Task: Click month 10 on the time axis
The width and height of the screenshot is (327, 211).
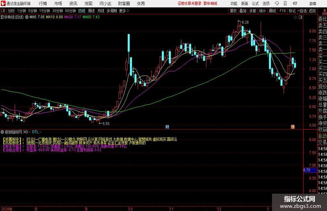Action: click(130, 209)
